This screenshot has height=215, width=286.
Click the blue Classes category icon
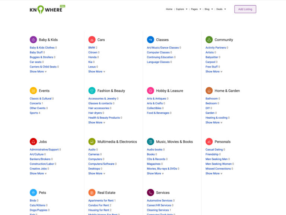pyautogui.click(x=150, y=40)
